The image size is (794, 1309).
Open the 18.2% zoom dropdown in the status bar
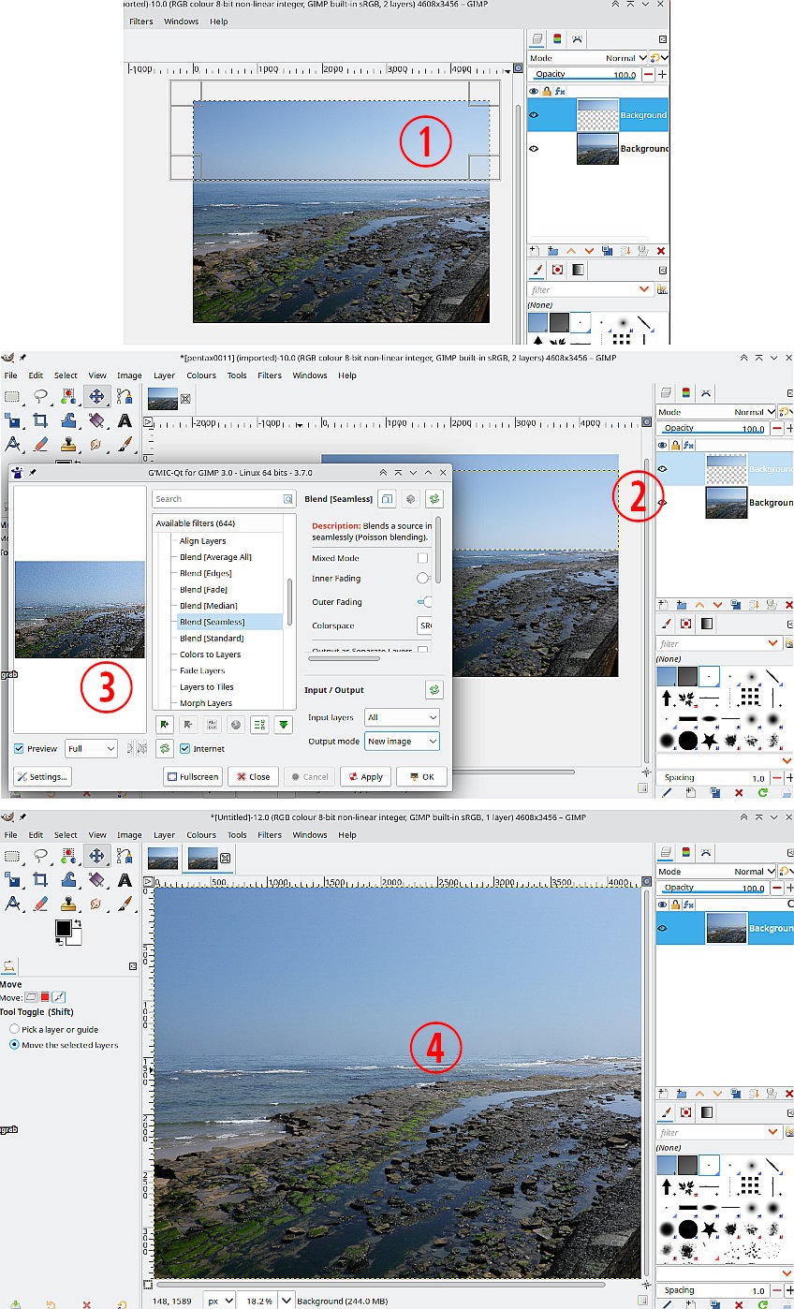[x=287, y=1302]
